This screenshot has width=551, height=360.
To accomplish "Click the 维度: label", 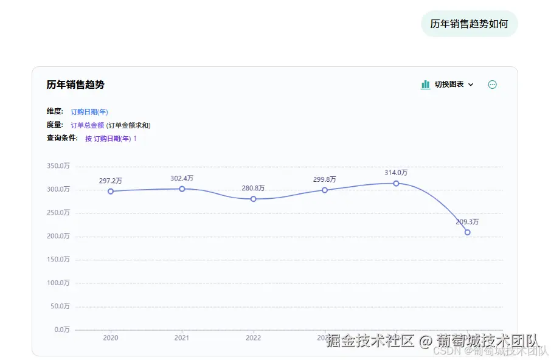I will pos(55,111).
